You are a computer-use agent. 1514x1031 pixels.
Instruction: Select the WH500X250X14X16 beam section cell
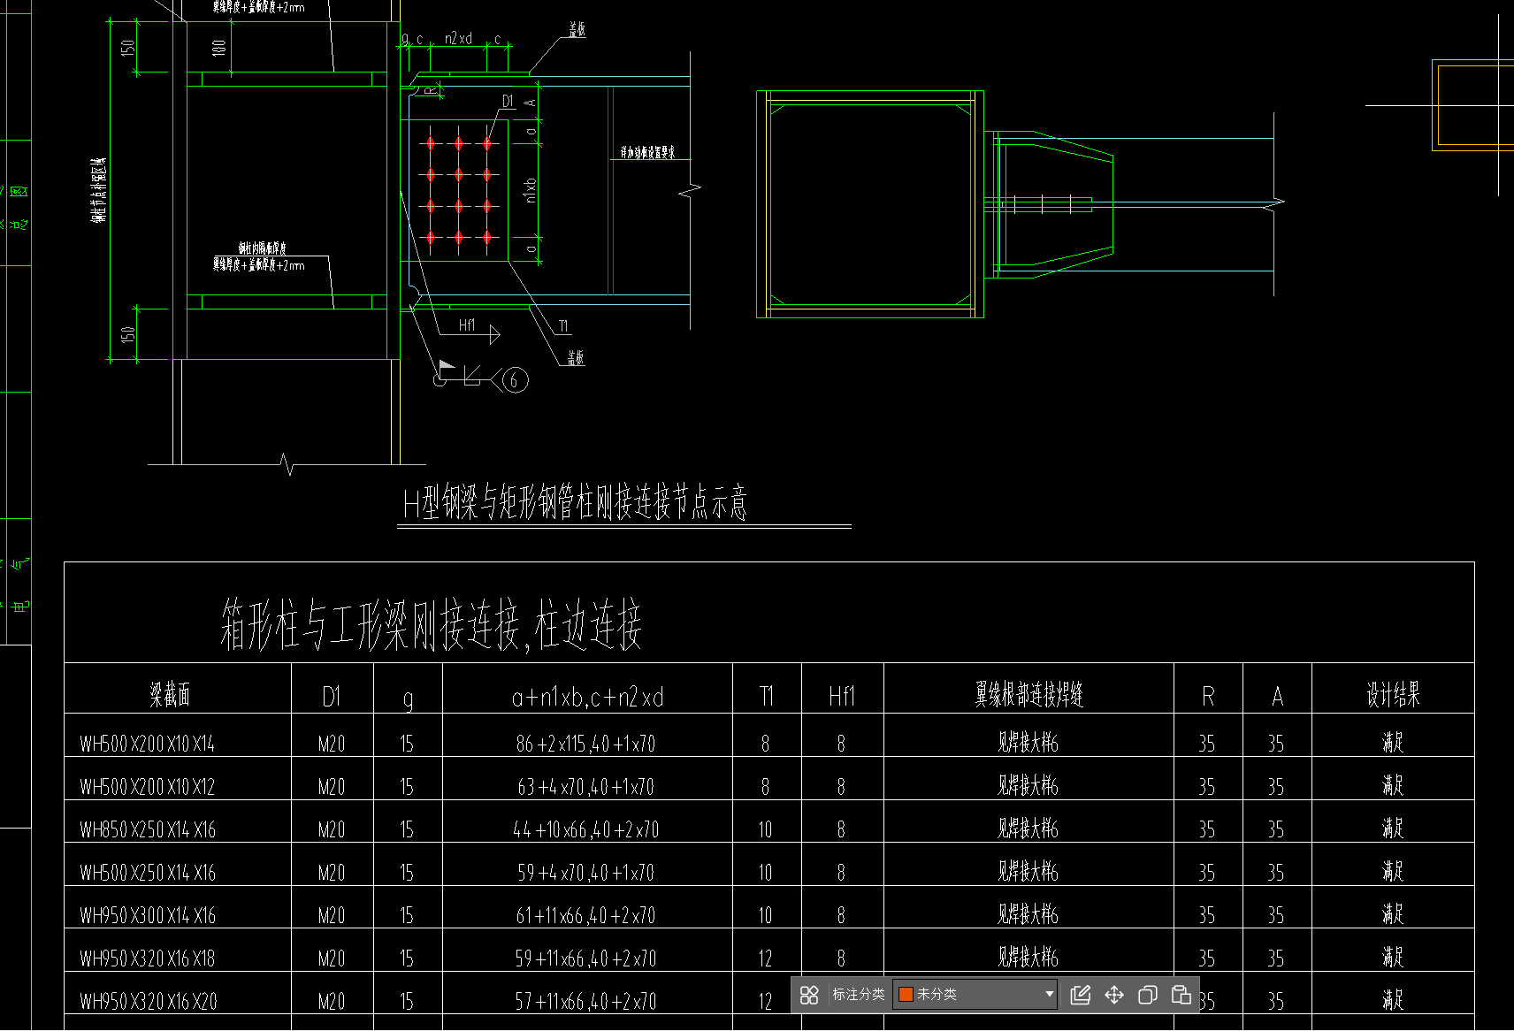click(x=147, y=873)
